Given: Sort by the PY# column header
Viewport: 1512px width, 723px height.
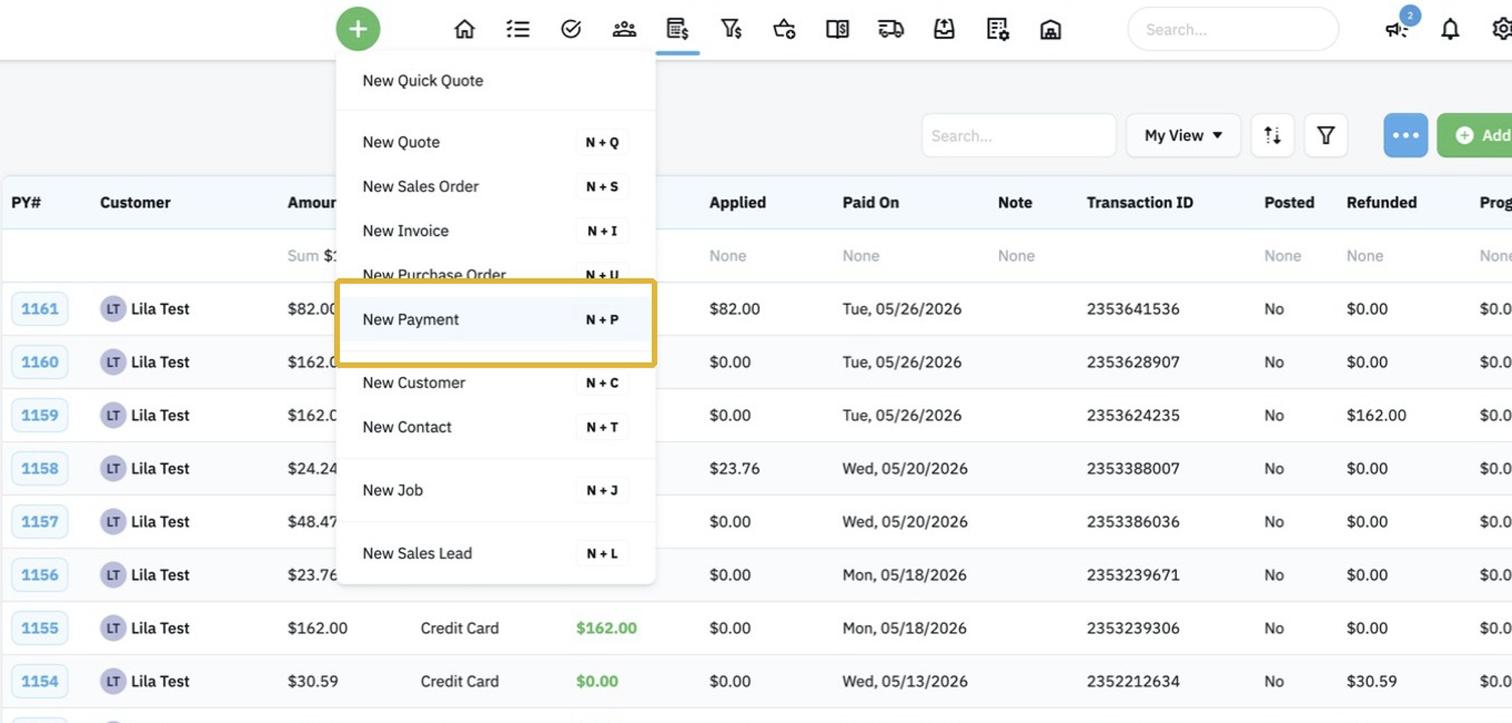Looking at the screenshot, I should 26,202.
